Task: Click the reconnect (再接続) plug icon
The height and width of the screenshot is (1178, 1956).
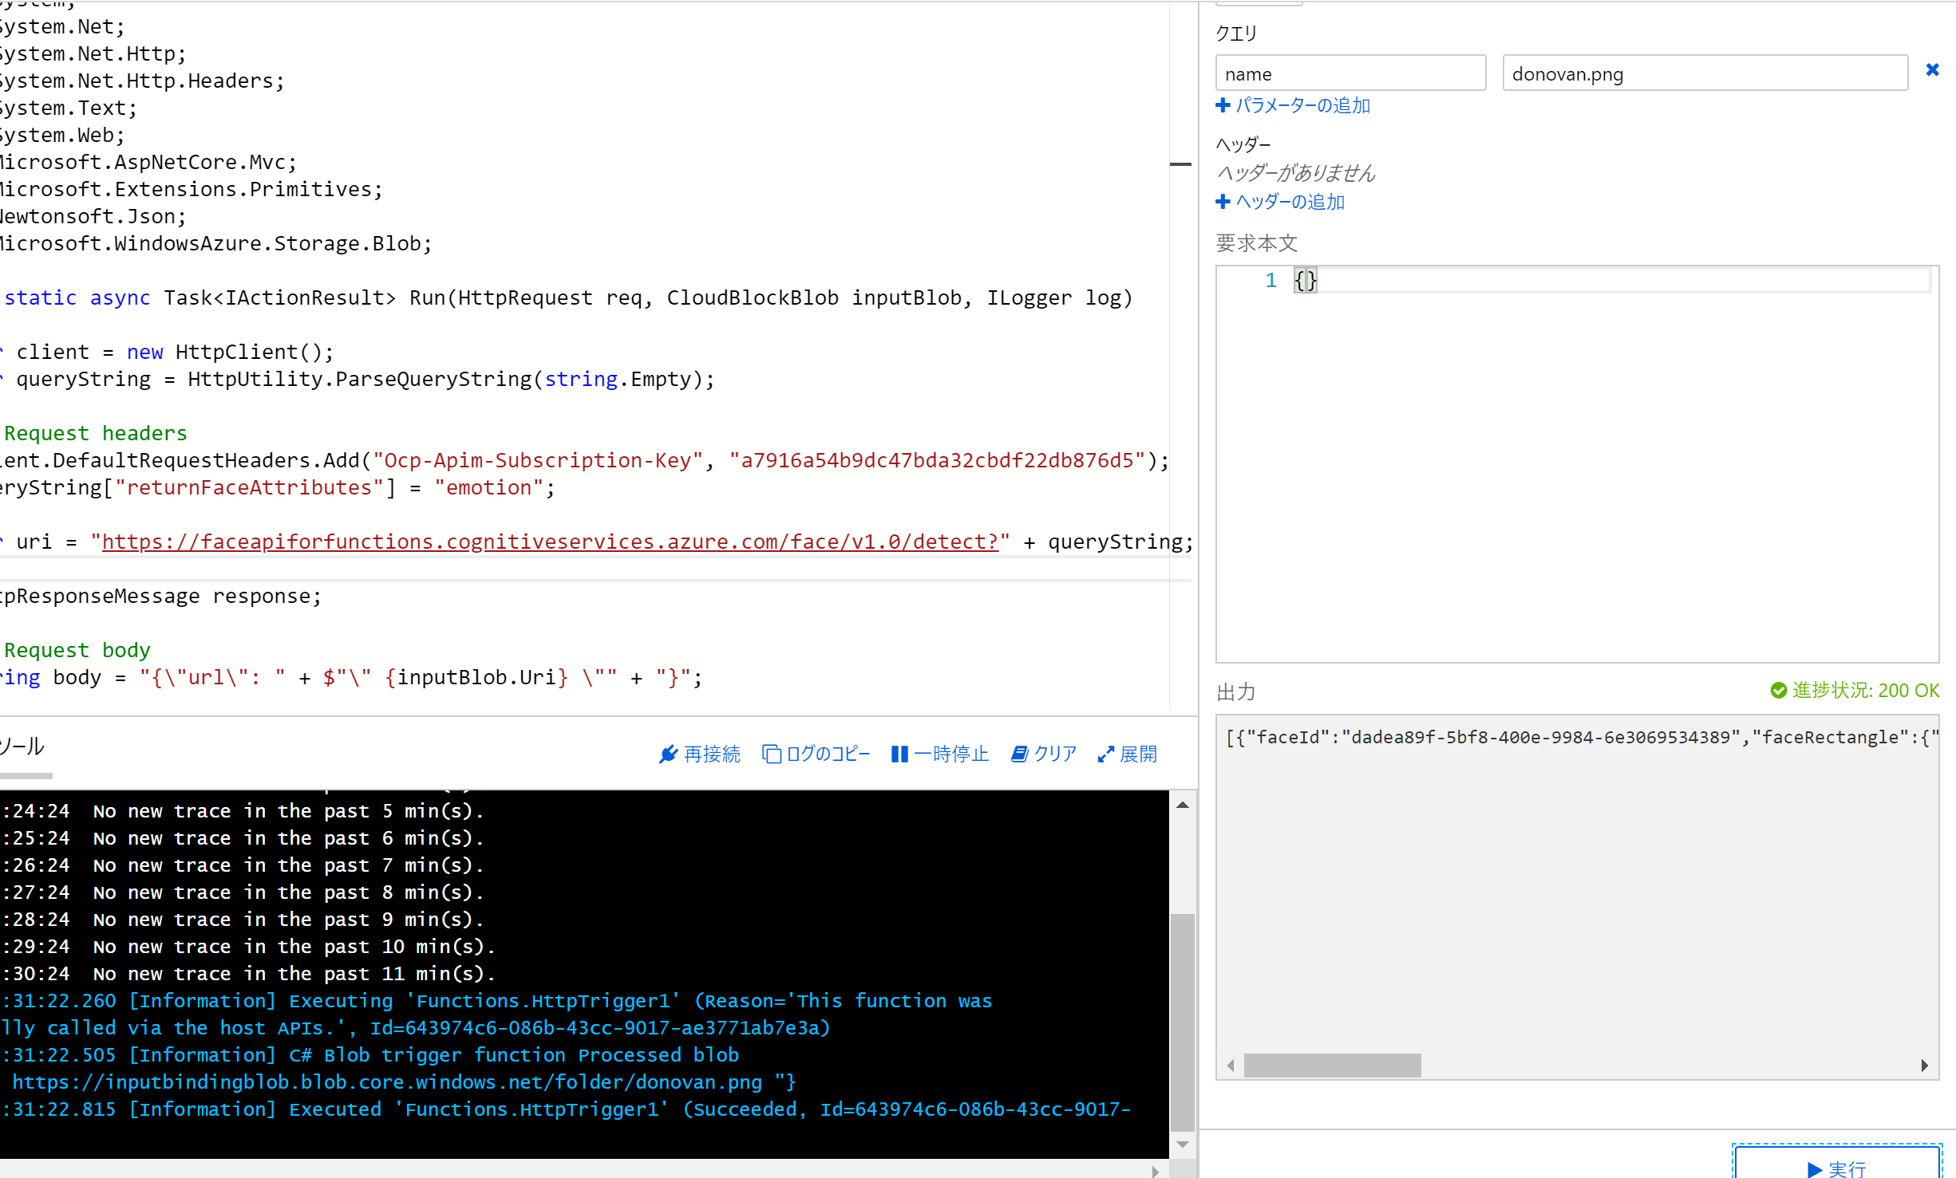Action: 669,754
